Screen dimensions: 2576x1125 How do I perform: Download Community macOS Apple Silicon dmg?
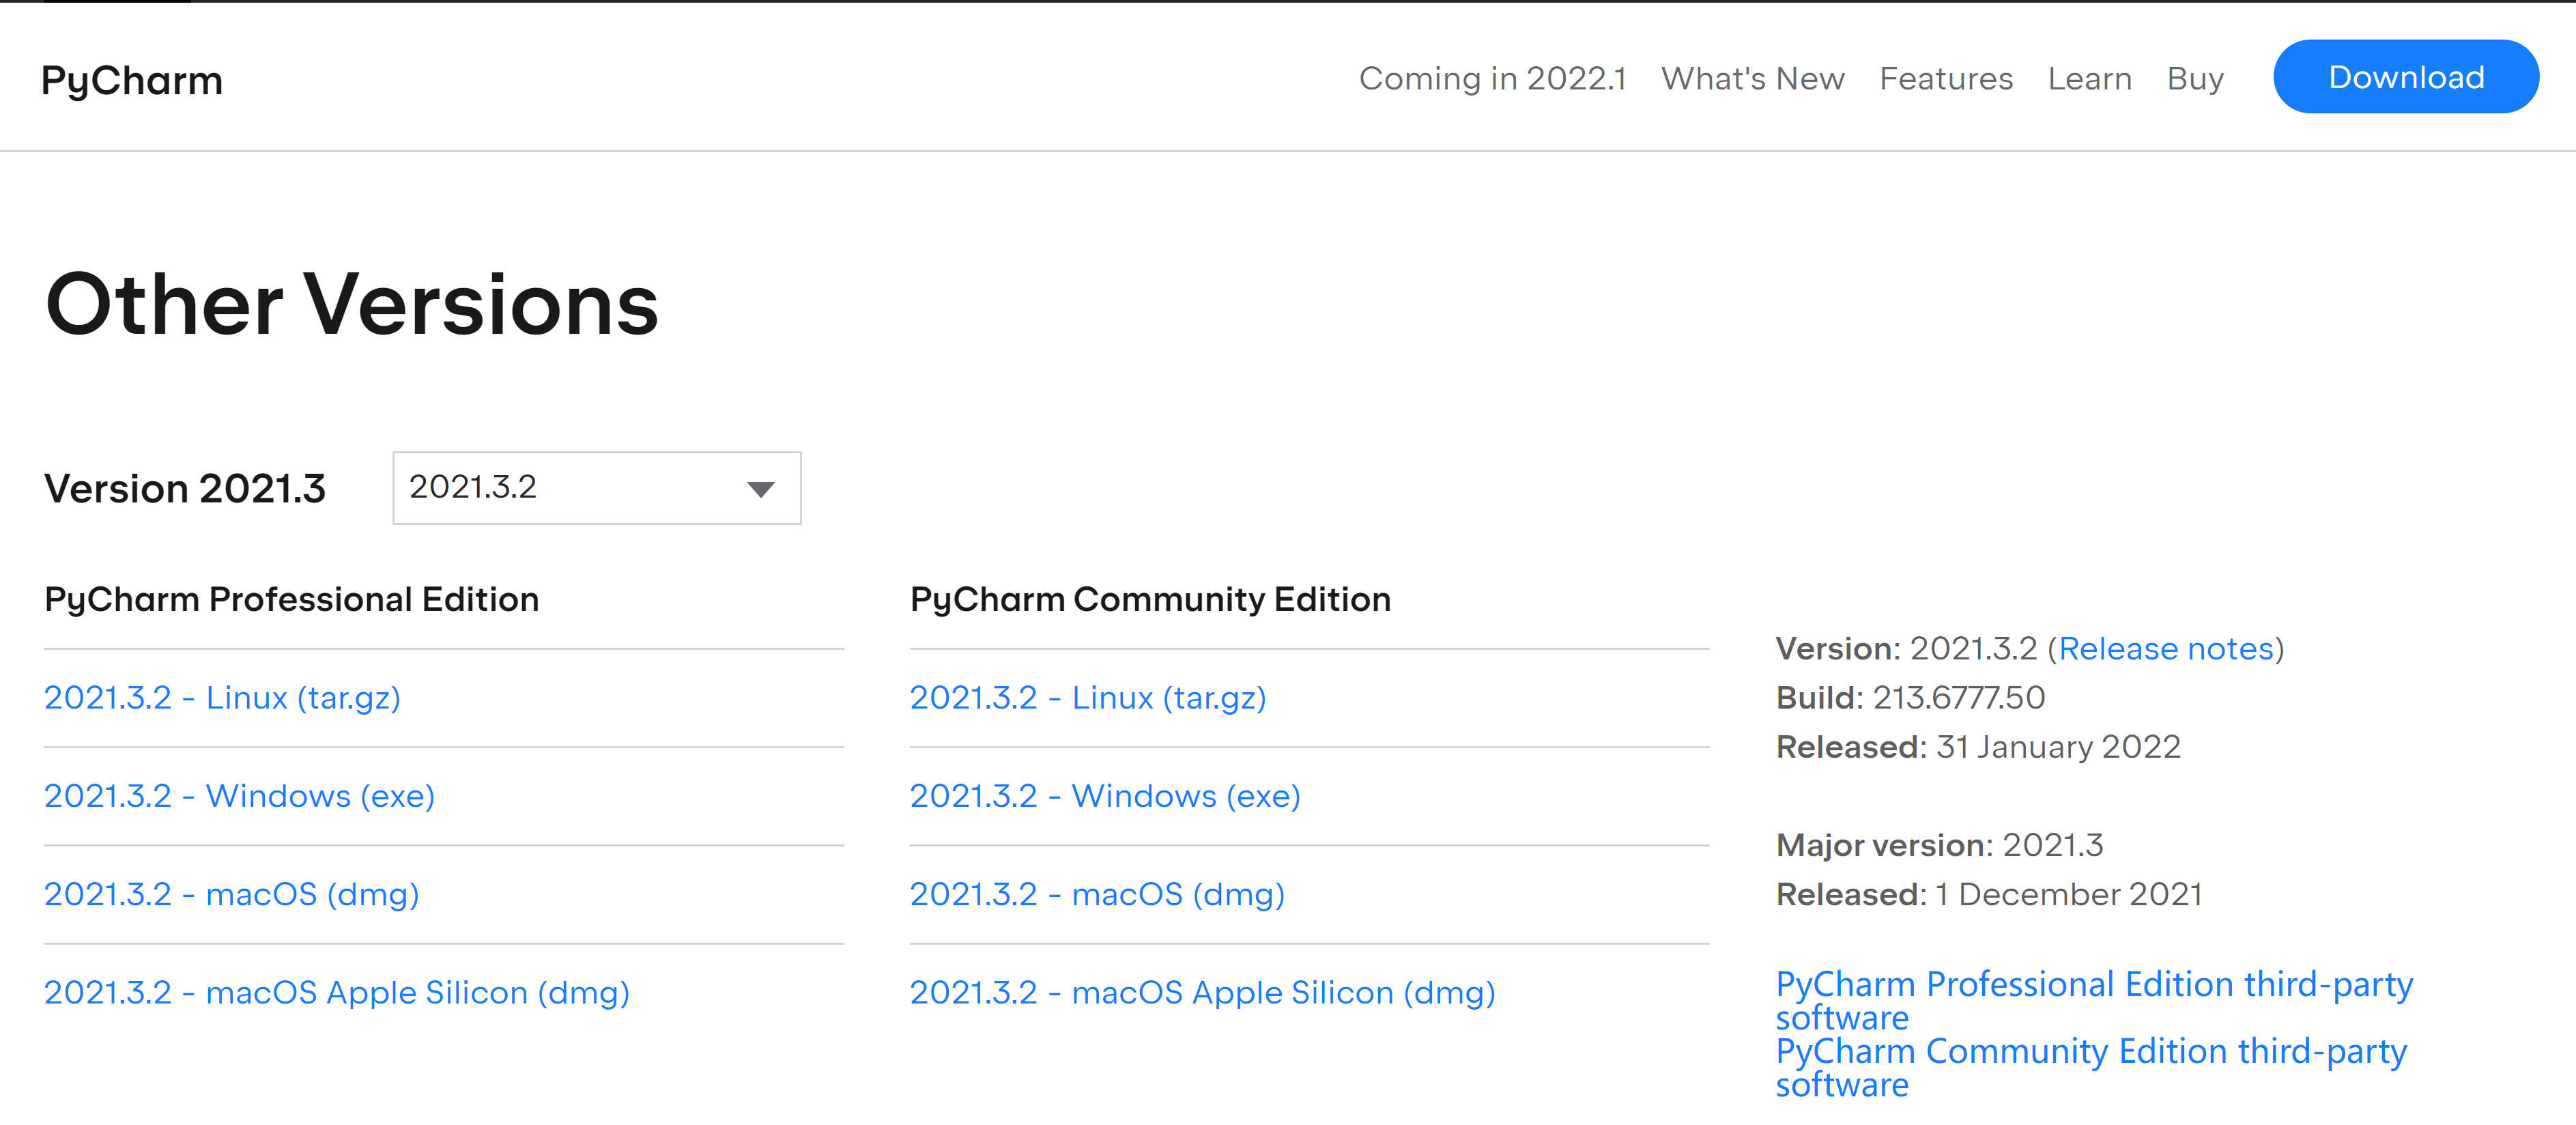(1202, 993)
